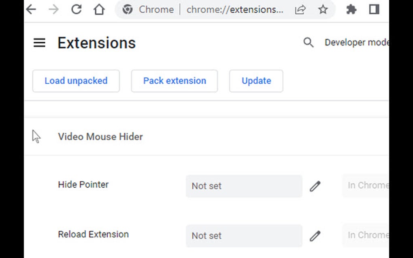The width and height of the screenshot is (413, 258).
Task: Click the Pack extension button
Action: pyautogui.click(x=174, y=81)
